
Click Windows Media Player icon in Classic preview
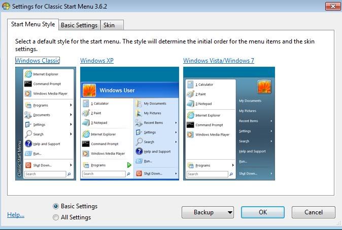[28, 94]
